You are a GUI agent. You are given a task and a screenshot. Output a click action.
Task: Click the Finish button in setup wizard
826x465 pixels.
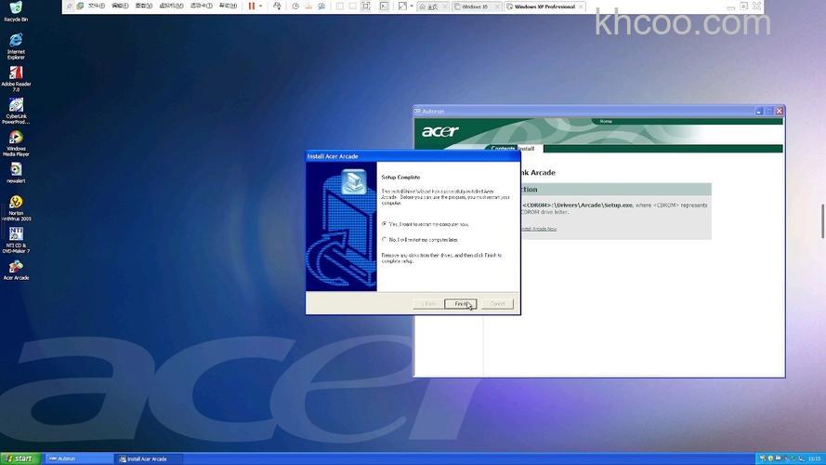point(460,304)
